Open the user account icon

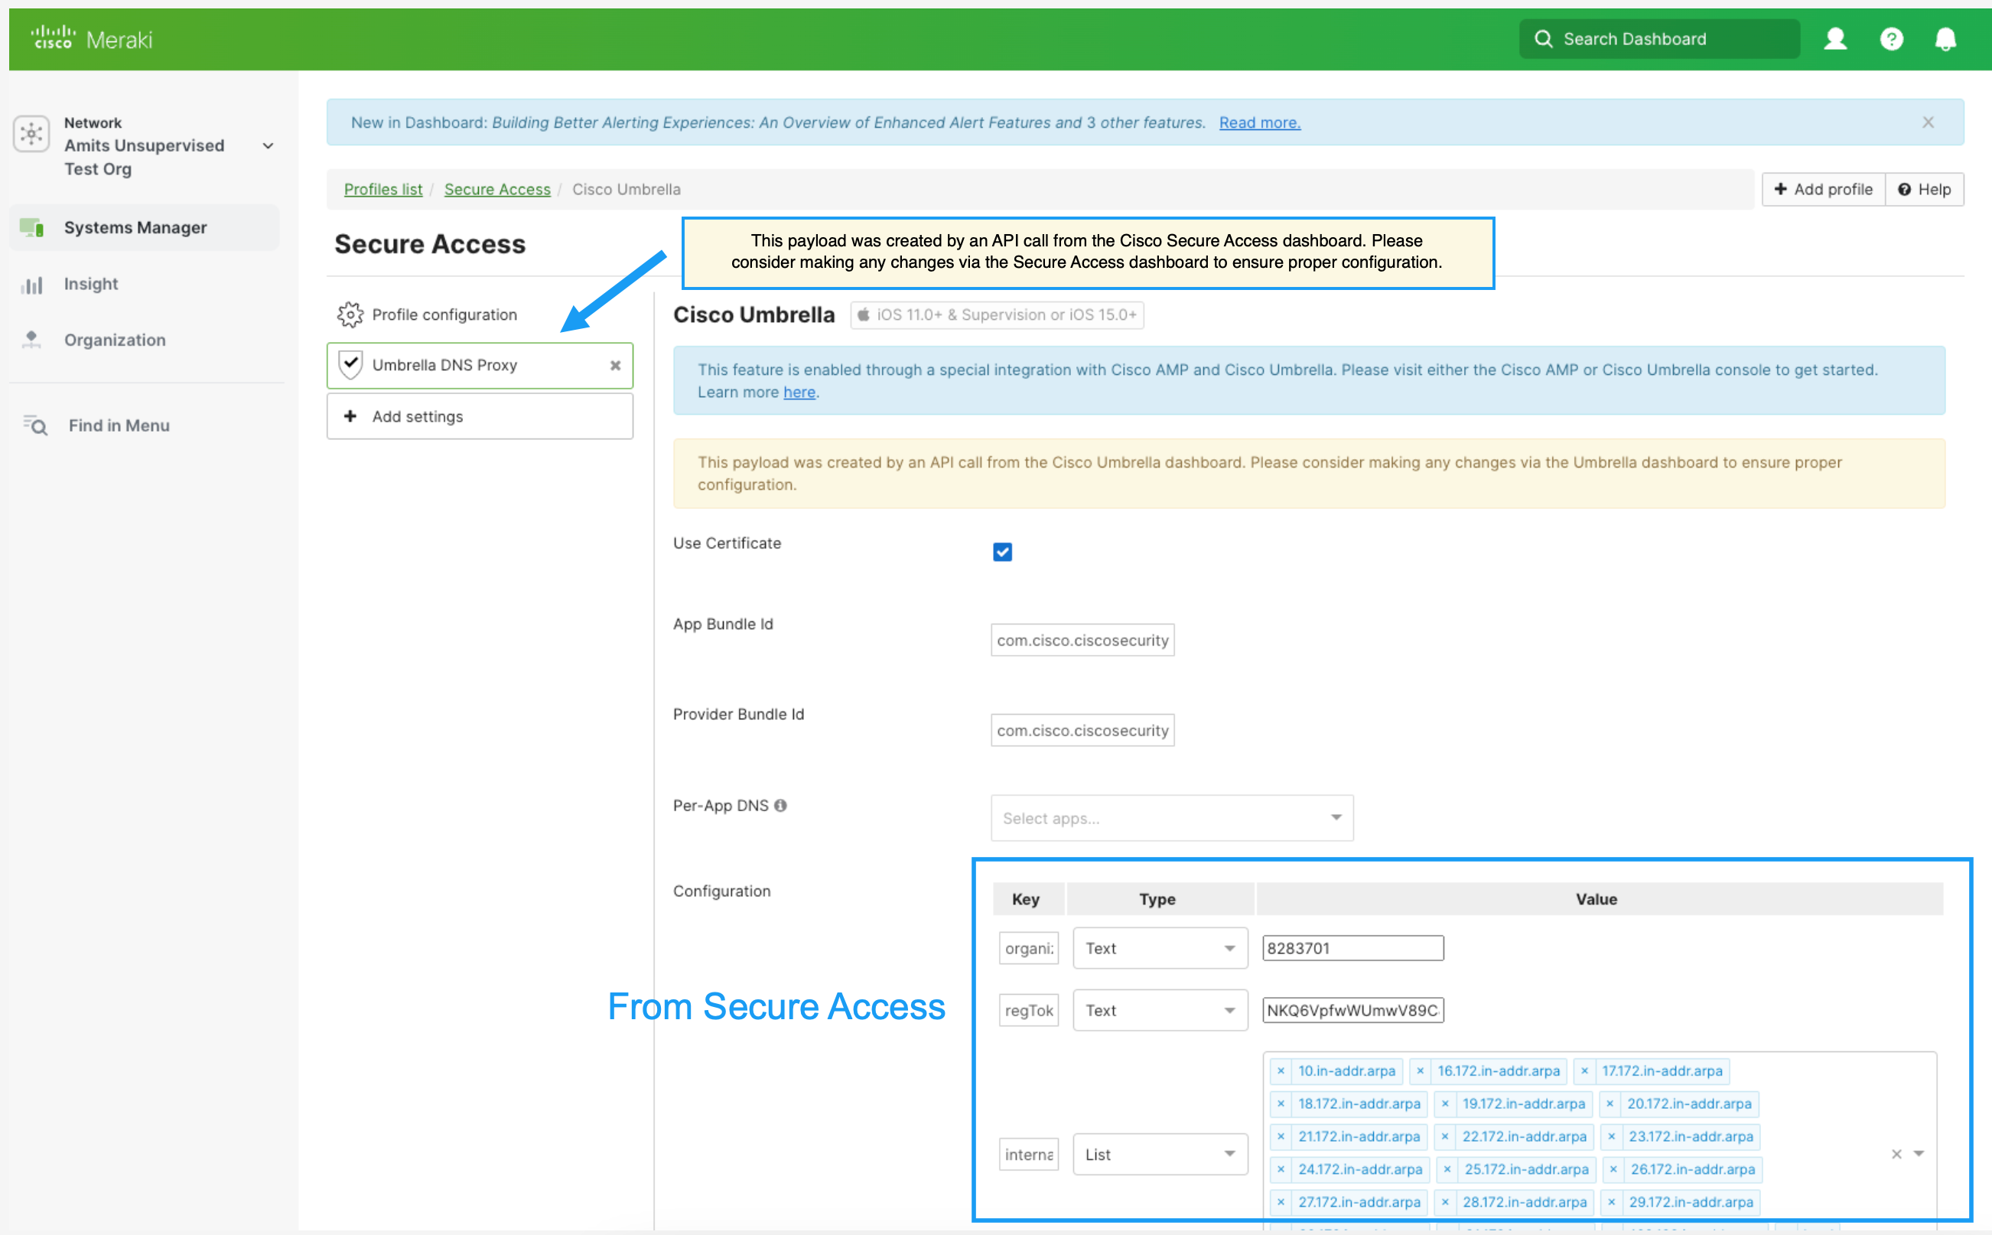pos(1835,38)
